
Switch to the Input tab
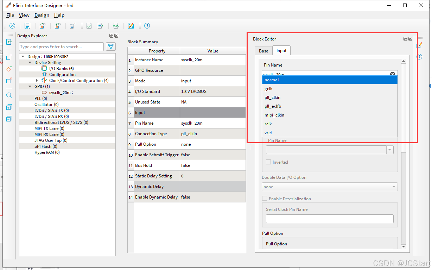281,51
